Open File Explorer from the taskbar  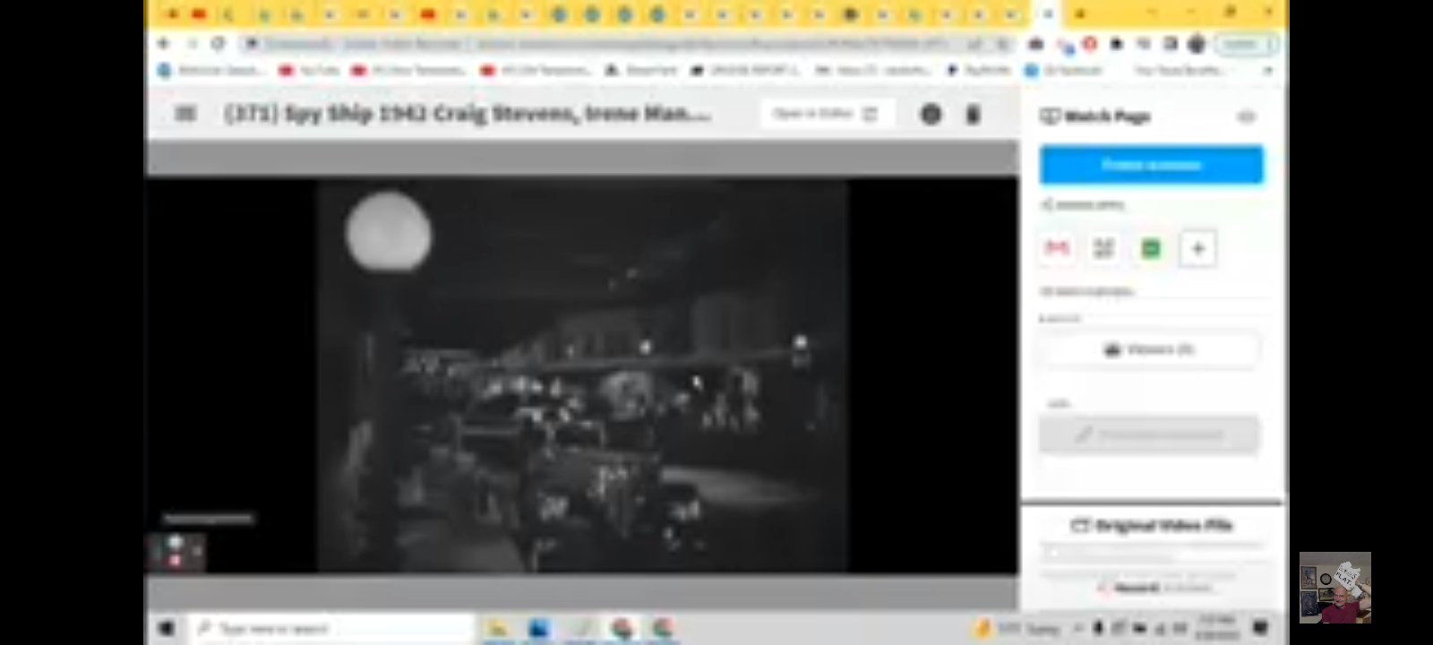(498, 628)
